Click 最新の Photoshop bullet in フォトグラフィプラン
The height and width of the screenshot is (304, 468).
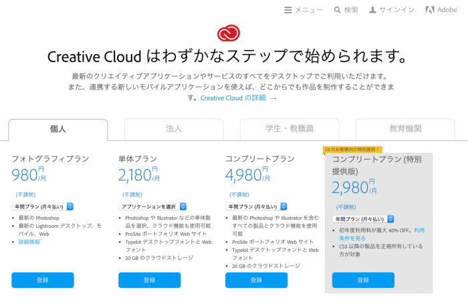click(39, 218)
